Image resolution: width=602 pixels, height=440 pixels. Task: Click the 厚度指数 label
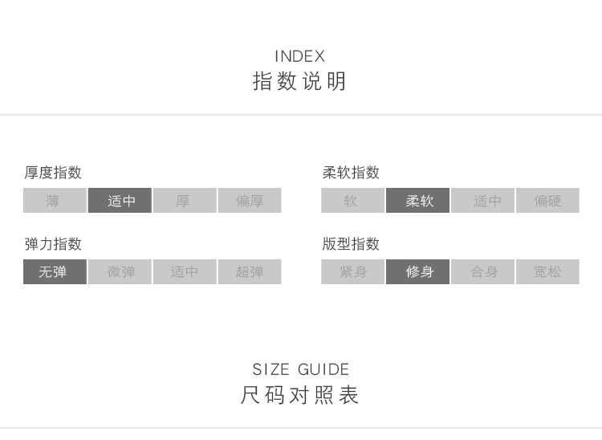click(53, 173)
